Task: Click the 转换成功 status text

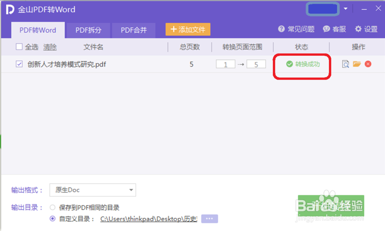Action: 307,64
